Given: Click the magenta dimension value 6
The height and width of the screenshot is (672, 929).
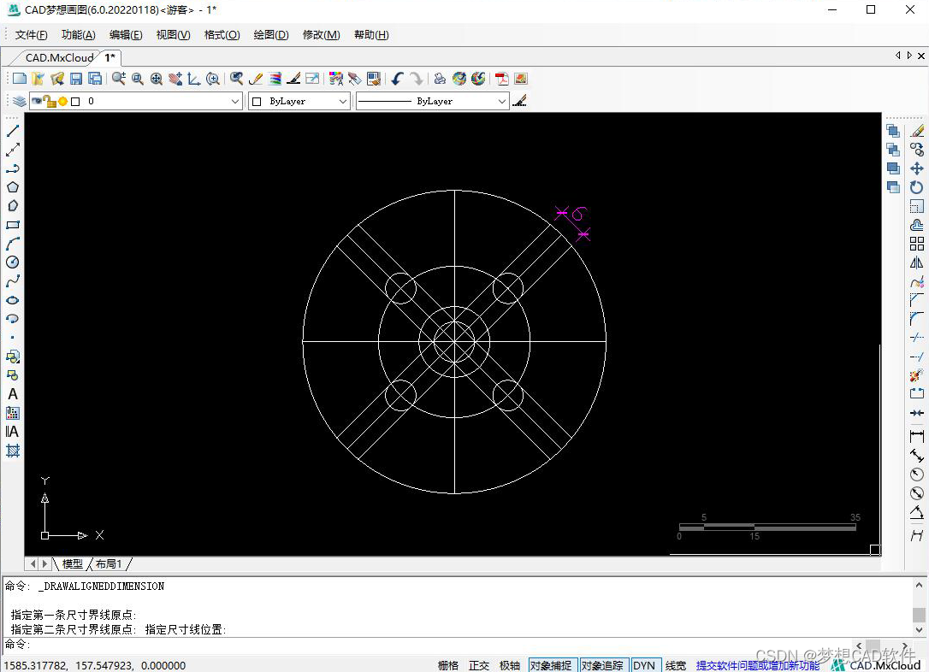Looking at the screenshot, I should point(579,213).
